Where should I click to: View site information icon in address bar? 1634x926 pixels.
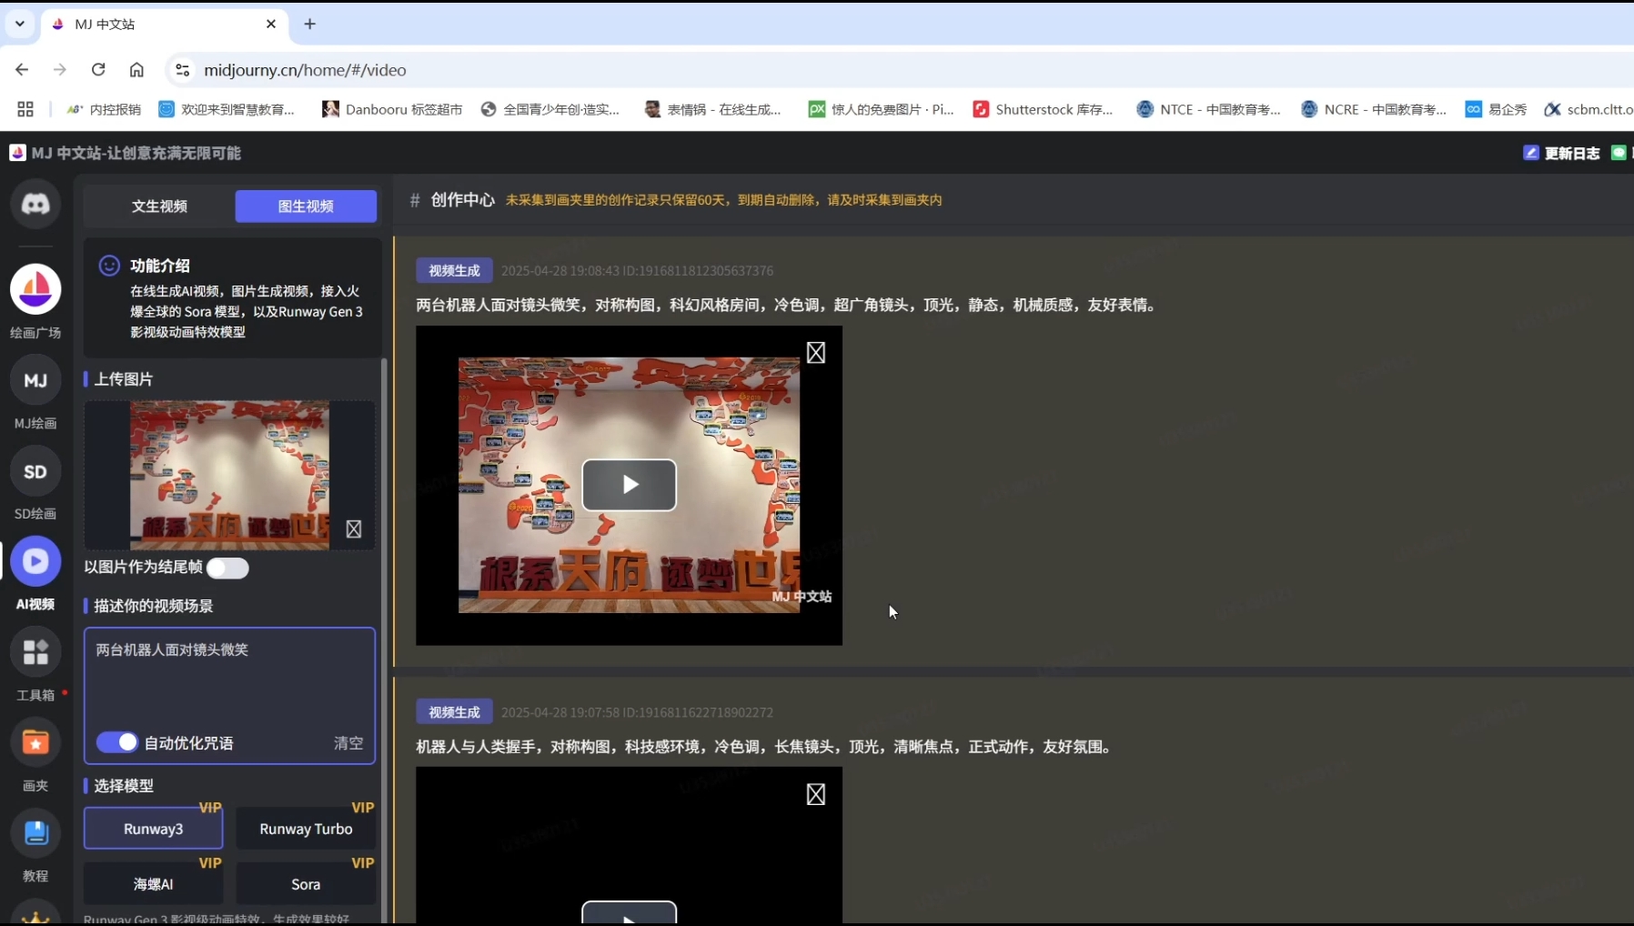(x=183, y=70)
